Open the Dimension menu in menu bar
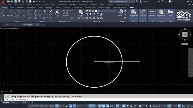 tap(62, 5)
